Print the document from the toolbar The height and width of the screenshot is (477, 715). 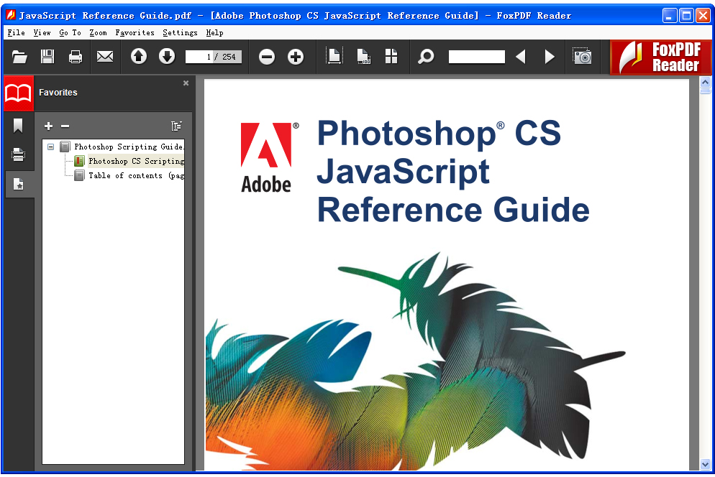[76, 57]
